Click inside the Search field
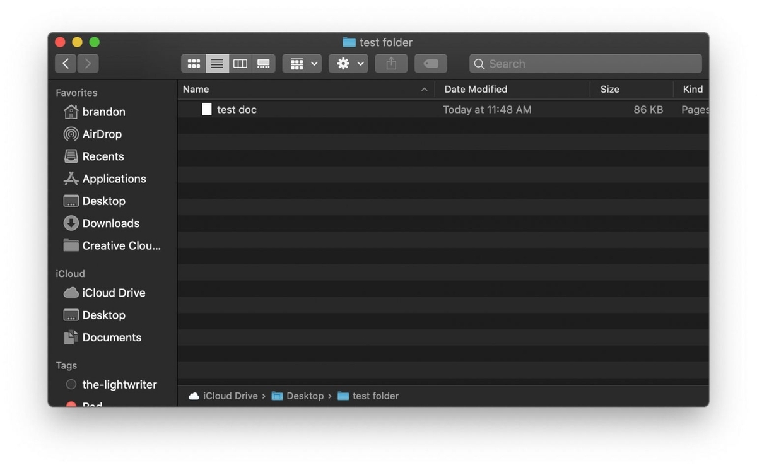 coord(584,63)
